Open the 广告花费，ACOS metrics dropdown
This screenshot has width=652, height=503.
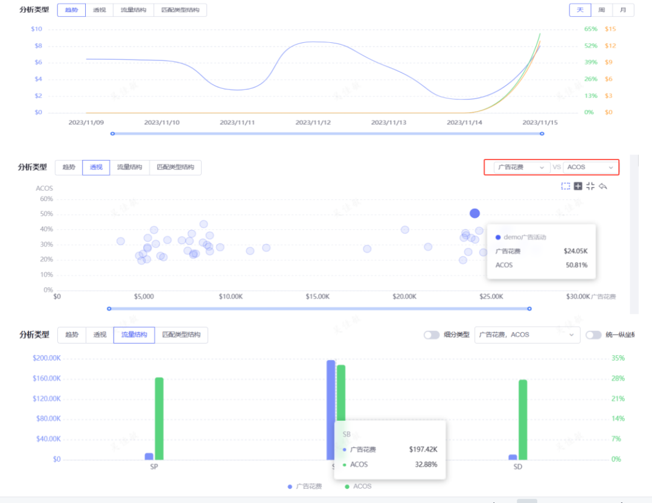(x=527, y=335)
